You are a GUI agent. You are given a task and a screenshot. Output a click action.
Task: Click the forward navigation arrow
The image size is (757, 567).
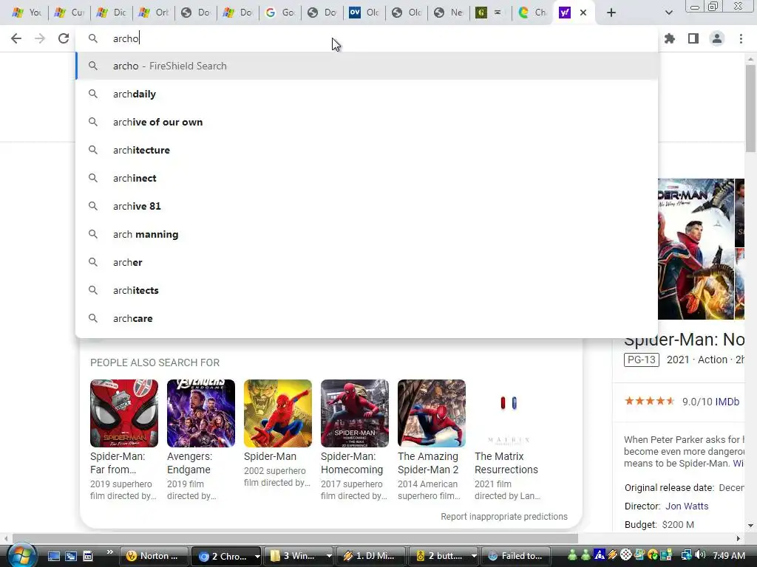click(x=40, y=38)
